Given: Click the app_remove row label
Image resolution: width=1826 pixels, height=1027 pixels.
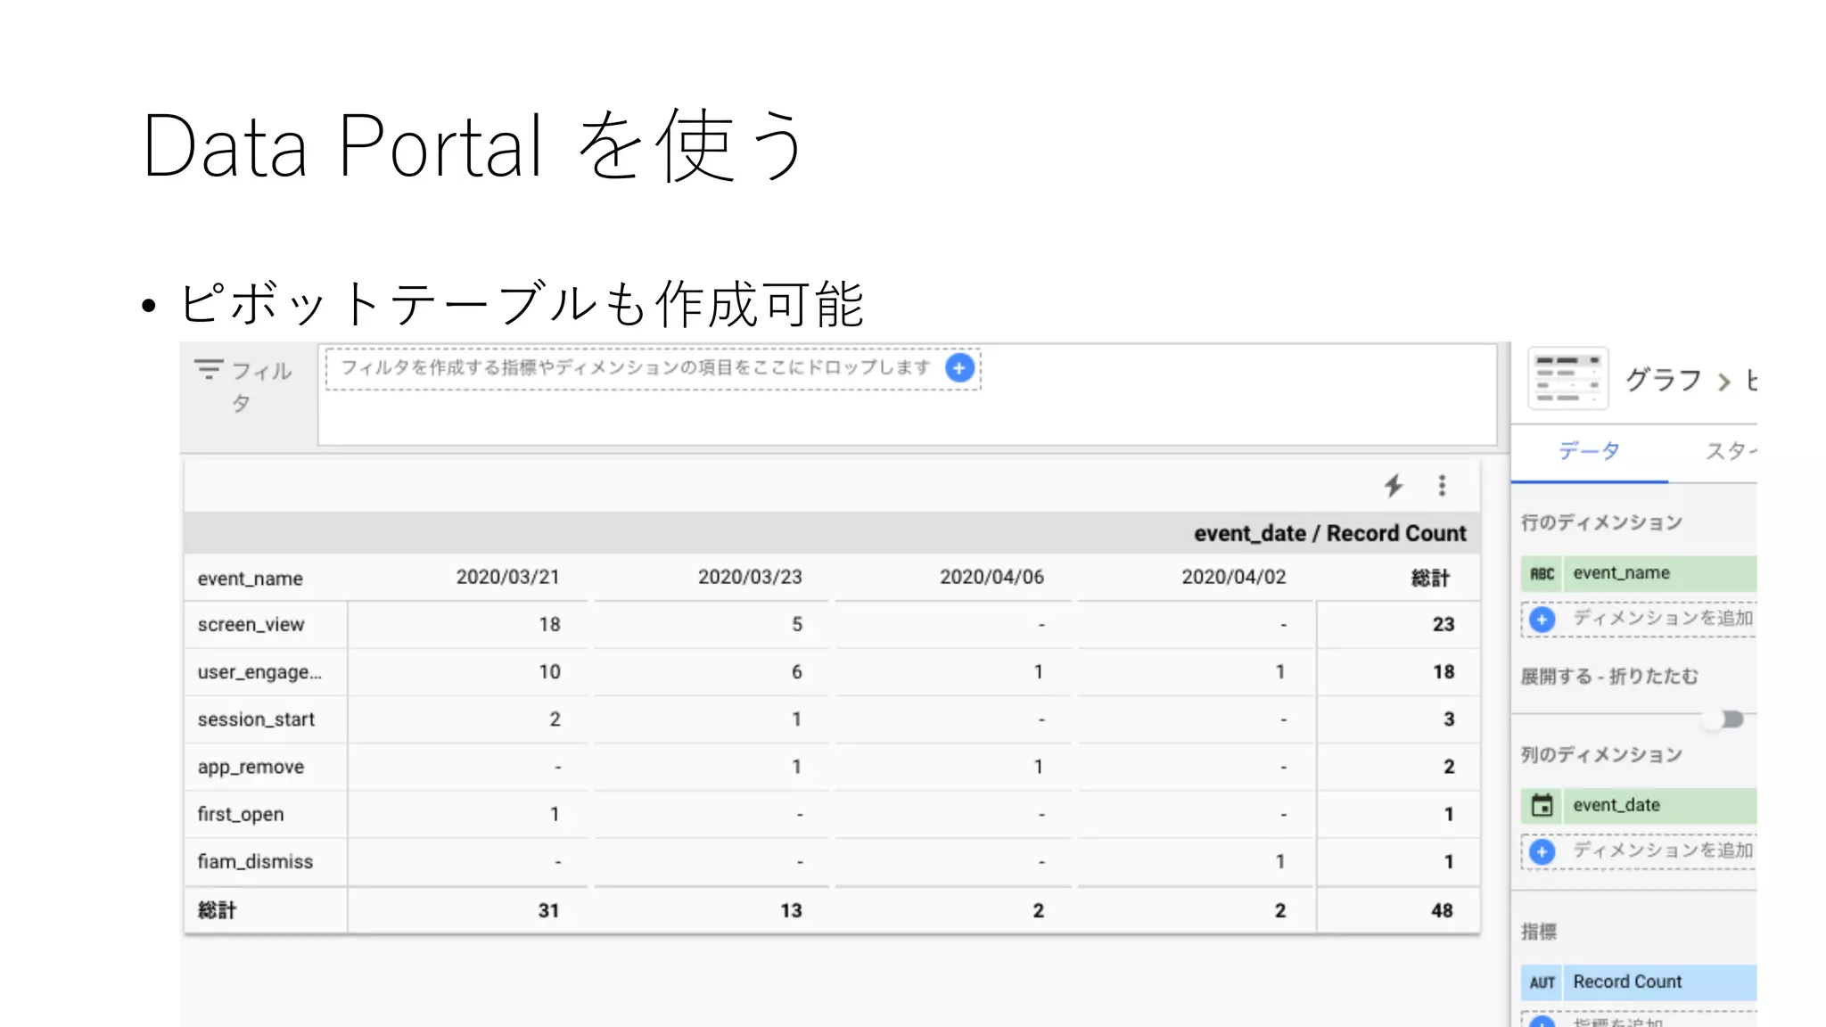Looking at the screenshot, I should [x=251, y=768].
